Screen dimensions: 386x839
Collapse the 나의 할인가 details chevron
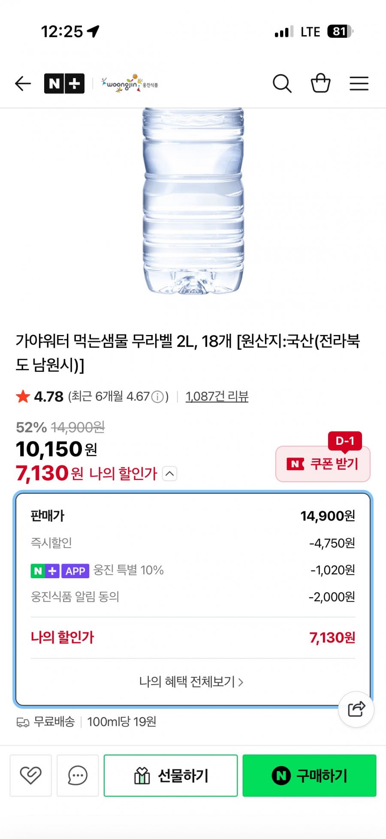click(x=170, y=474)
